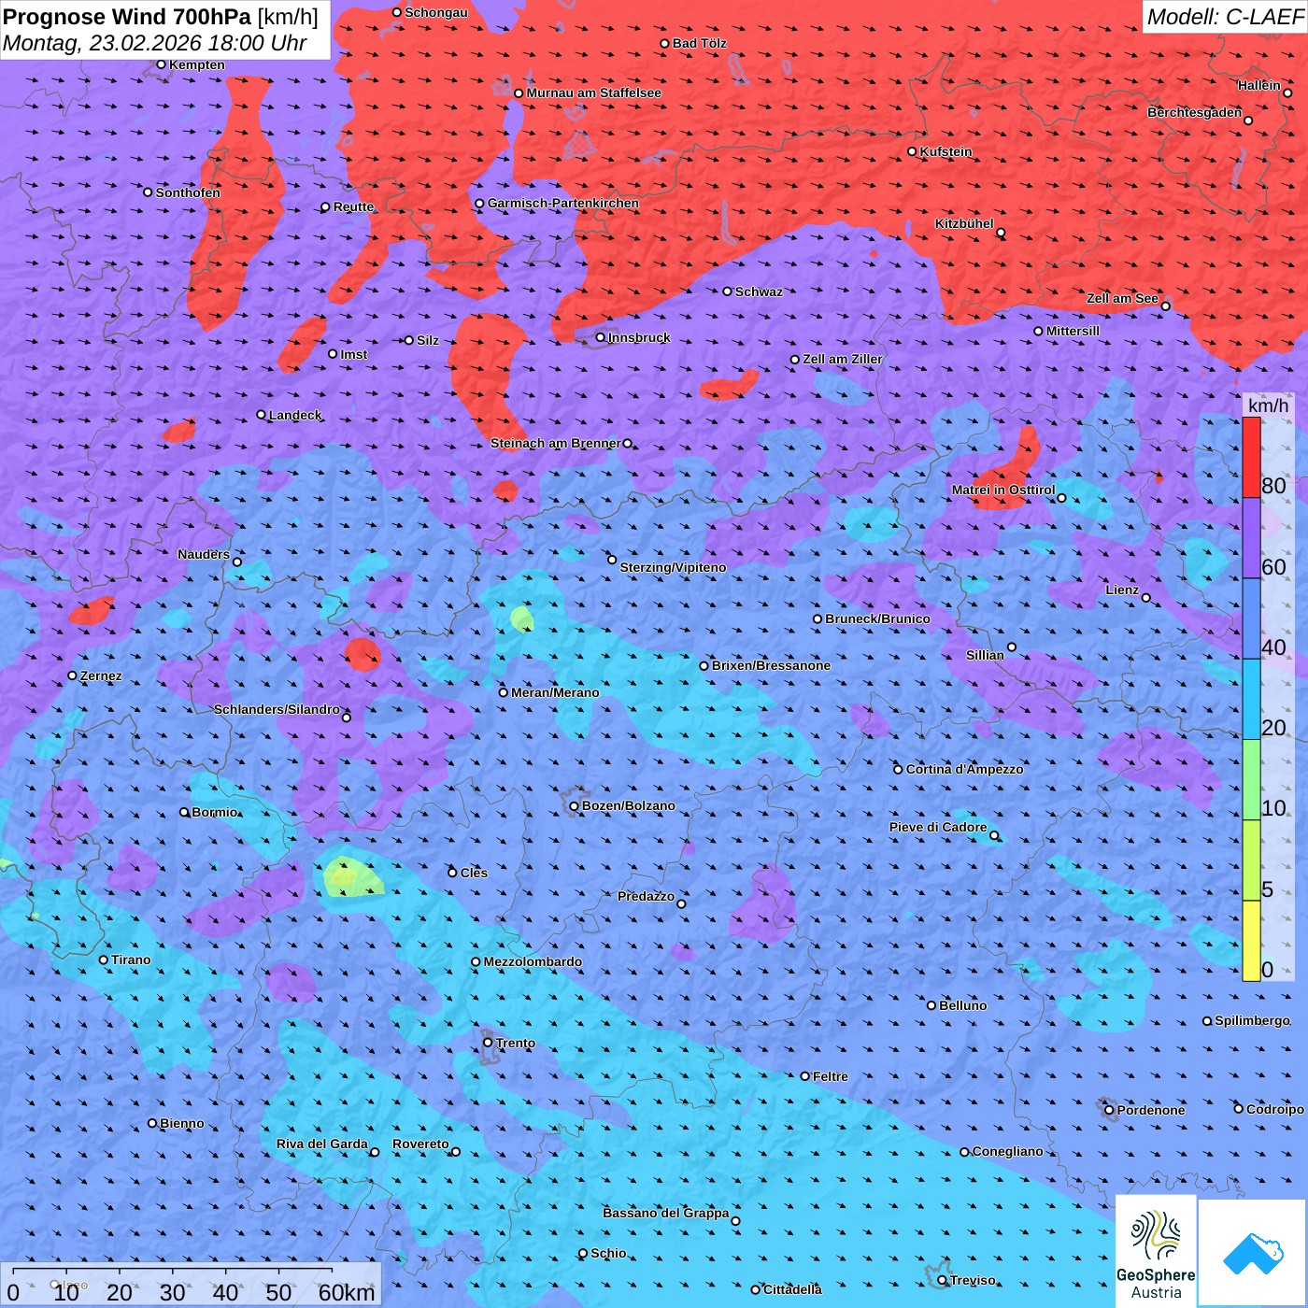Click the Brixen/Bressanone label
1308x1308 pixels.
click(771, 665)
